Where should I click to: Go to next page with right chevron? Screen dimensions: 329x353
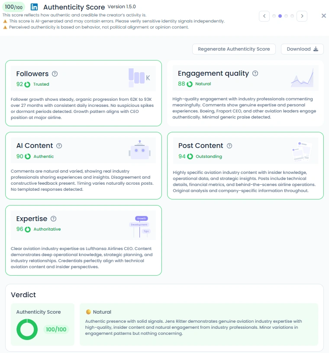coord(302,16)
